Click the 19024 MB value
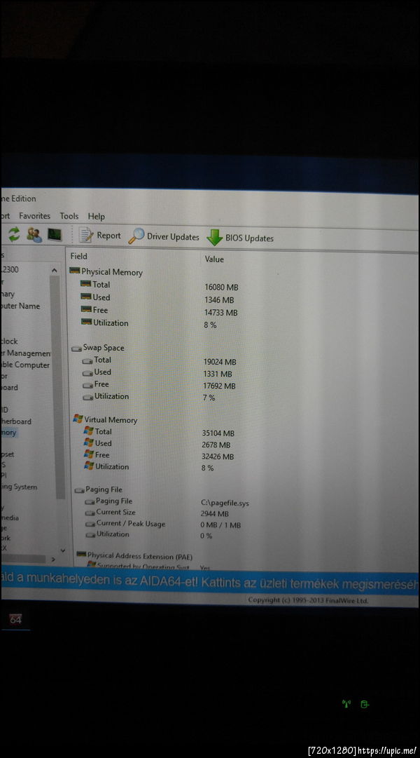Viewport: 420px width, 758px height. click(220, 362)
